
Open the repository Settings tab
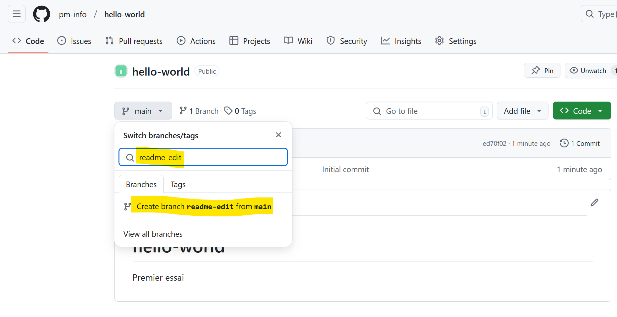(456, 41)
